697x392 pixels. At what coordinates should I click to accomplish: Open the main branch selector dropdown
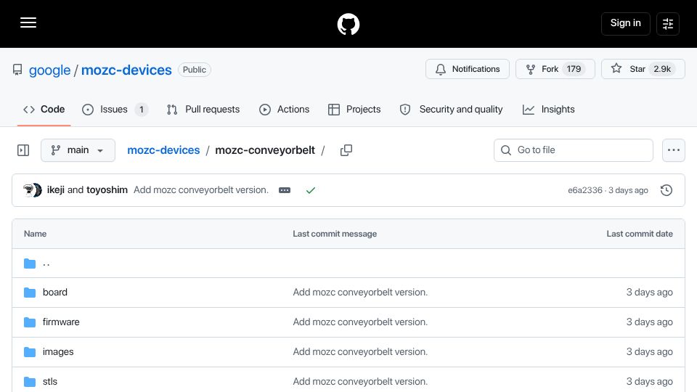(78, 150)
